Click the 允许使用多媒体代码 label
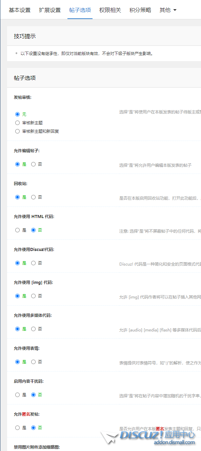This screenshot has width=201, height=451. (x=33, y=315)
